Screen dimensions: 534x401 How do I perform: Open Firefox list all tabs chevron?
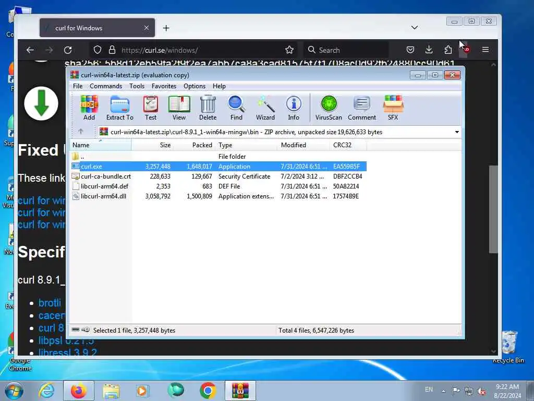[415, 27]
